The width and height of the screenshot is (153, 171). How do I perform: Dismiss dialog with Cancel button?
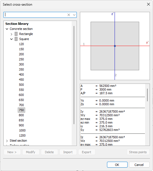[139, 165]
